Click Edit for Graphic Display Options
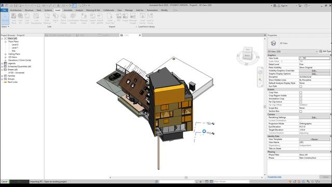 314,74
